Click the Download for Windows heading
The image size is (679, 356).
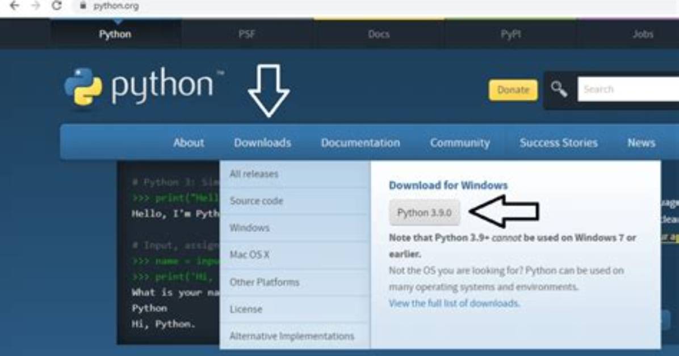(448, 185)
